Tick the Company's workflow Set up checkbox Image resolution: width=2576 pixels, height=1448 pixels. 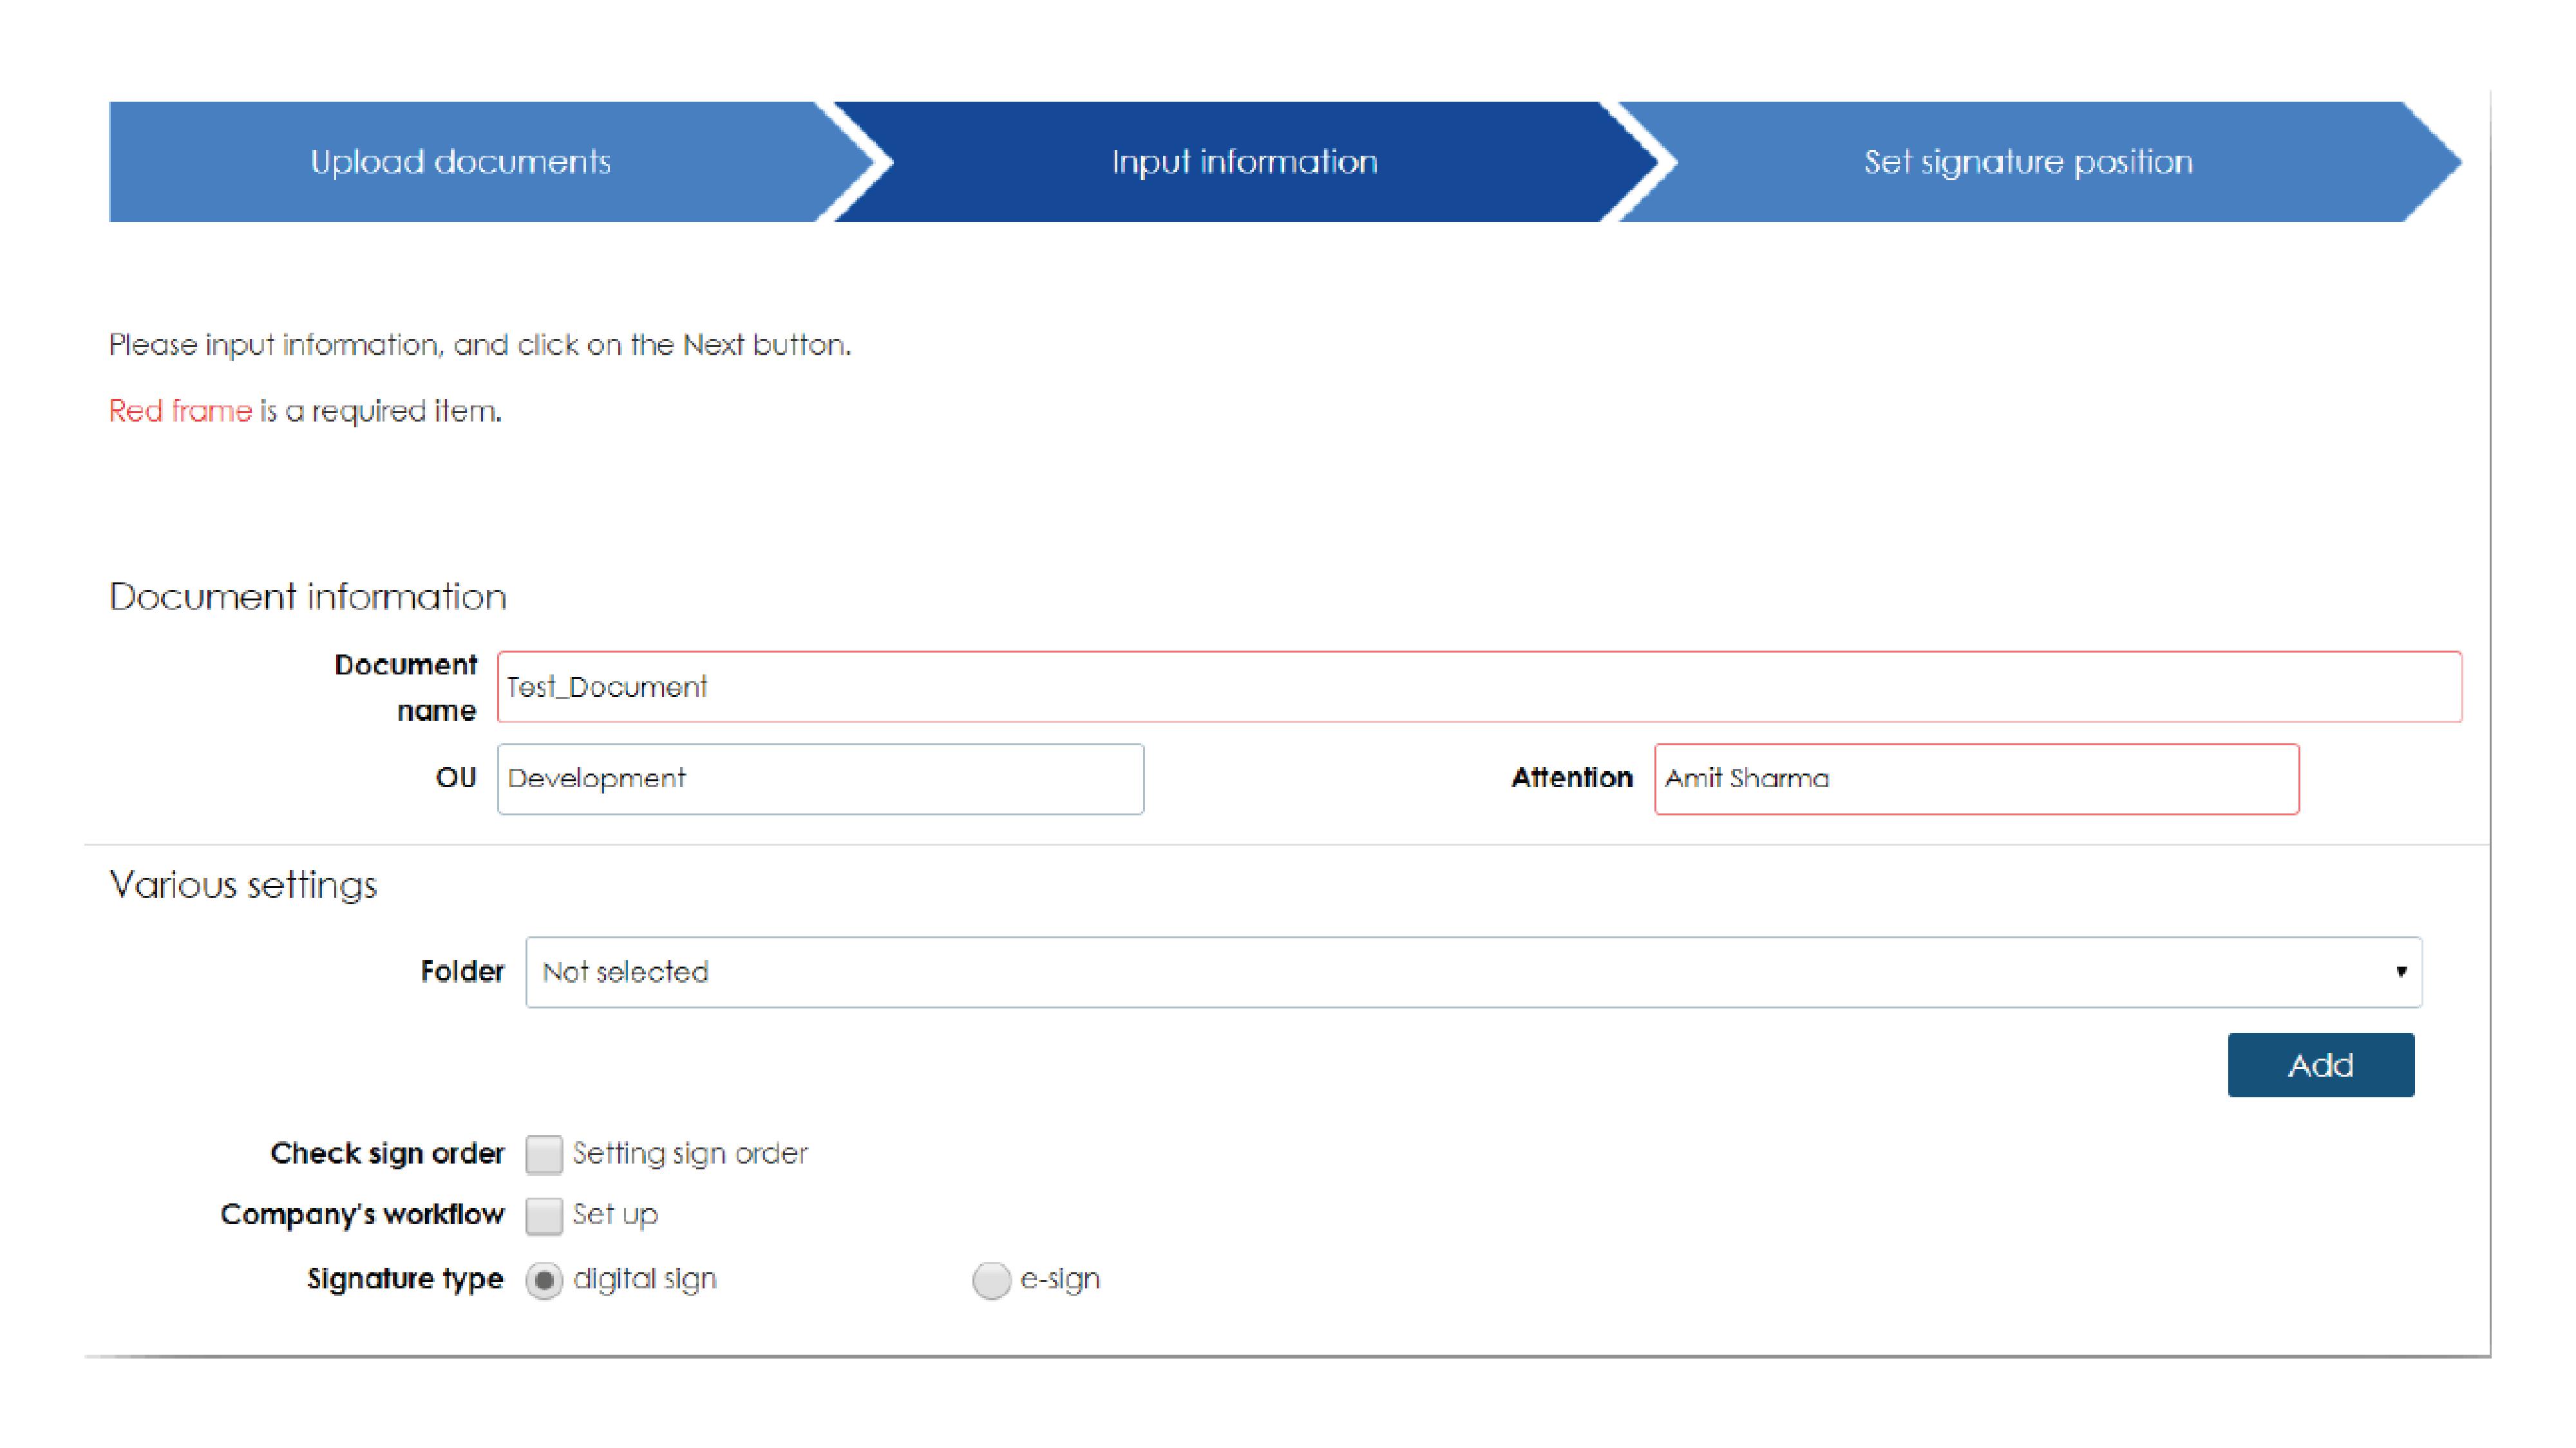click(544, 1215)
